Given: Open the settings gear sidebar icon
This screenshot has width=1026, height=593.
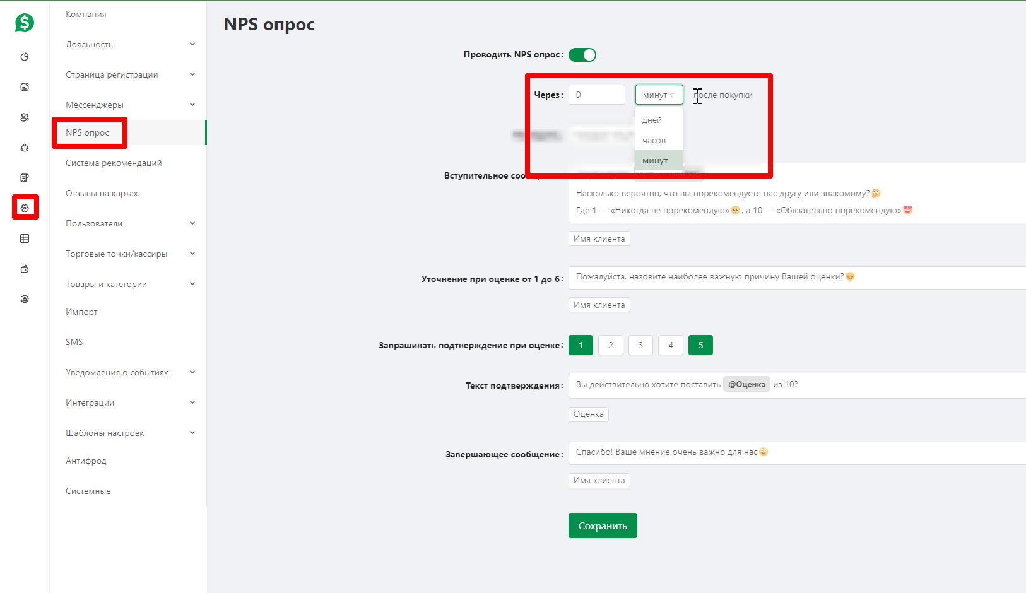Looking at the screenshot, I should point(25,208).
